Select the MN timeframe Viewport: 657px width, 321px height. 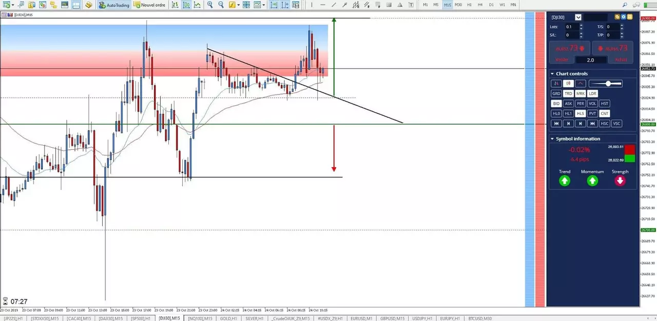pos(513,5)
